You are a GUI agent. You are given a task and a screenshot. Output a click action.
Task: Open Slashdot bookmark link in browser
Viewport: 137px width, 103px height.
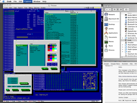(125, 64)
